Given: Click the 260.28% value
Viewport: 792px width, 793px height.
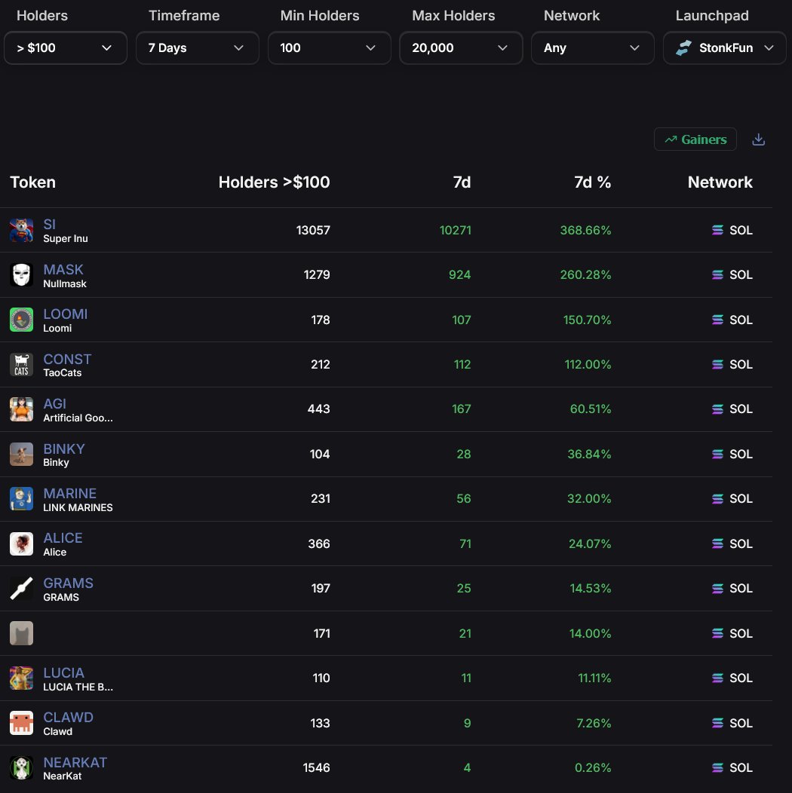Looking at the screenshot, I should [x=585, y=275].
